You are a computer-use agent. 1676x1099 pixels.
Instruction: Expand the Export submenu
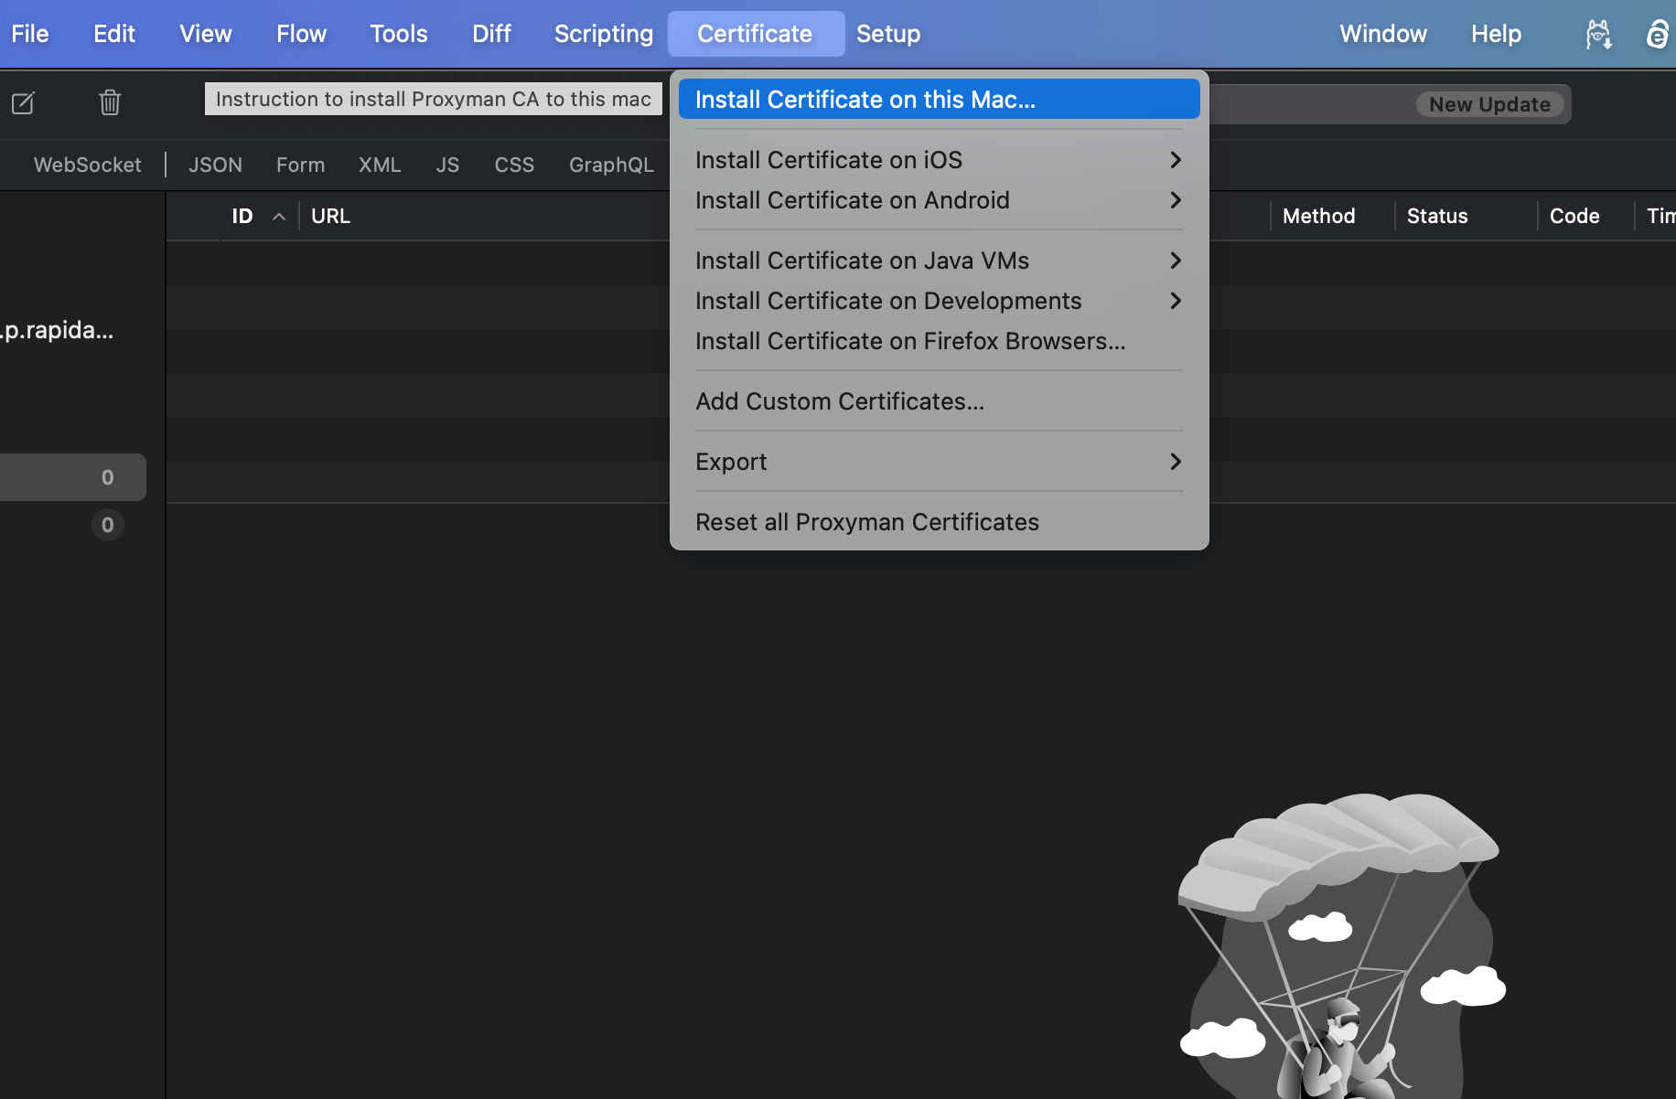[x=940, y=462]
